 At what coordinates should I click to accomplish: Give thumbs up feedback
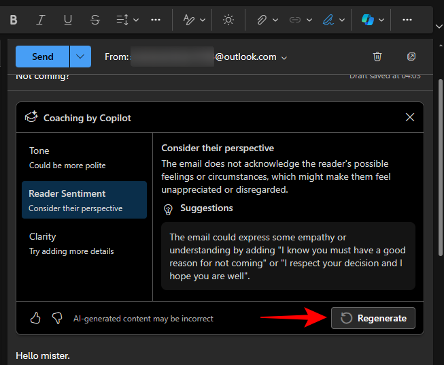(x=35, y=318)
